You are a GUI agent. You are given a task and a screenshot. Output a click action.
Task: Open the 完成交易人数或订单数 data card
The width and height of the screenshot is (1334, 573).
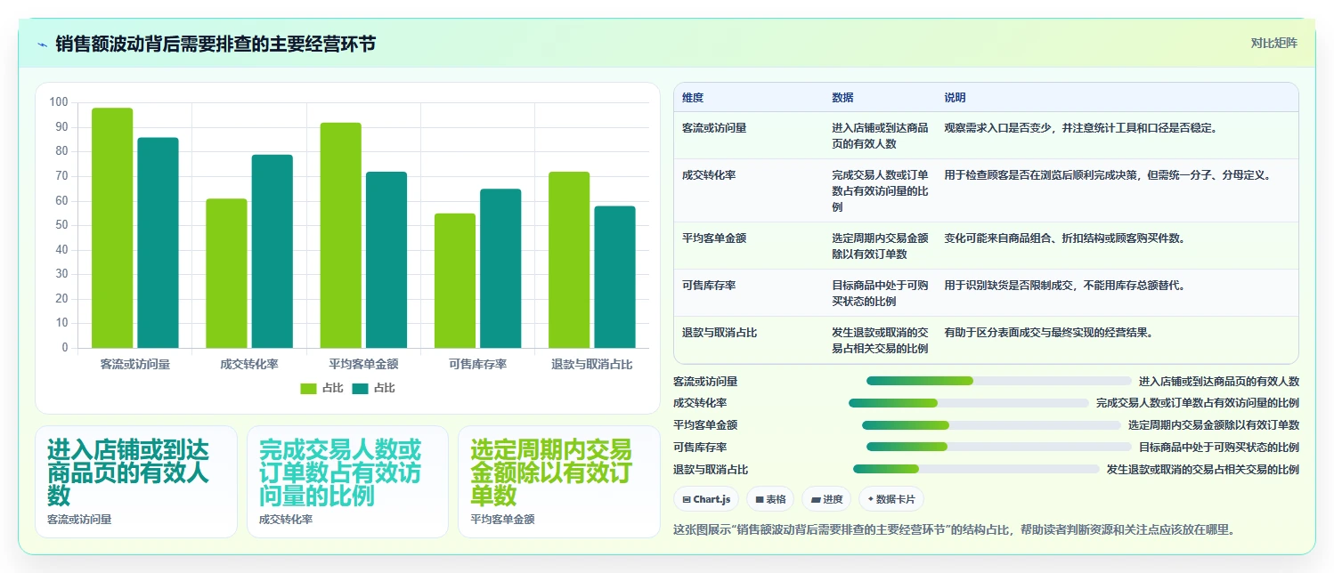347,481
